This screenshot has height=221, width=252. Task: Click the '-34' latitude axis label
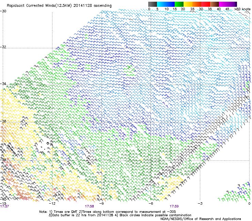tap(3, 84)
